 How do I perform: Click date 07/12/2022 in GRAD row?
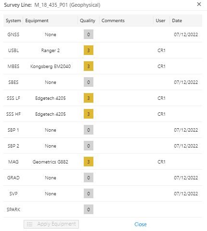tap(186, 177)
